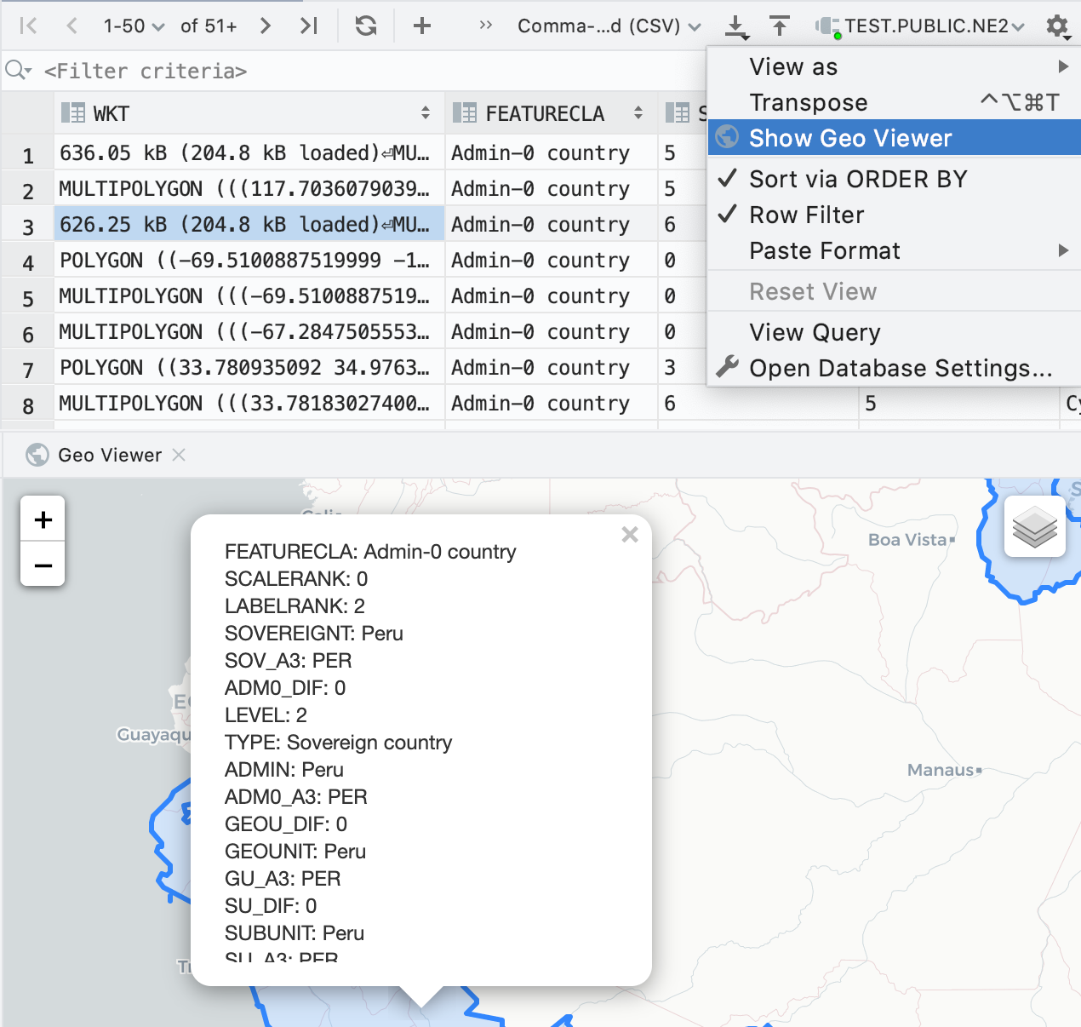Click the WKT column table icon
This screenshot has height=1027, width=1081.
point(73,112)
